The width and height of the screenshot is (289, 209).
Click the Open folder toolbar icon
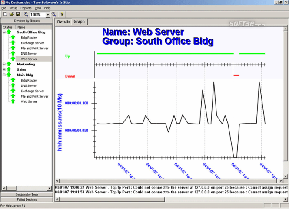pyautogui.click(x=12, y=14)
